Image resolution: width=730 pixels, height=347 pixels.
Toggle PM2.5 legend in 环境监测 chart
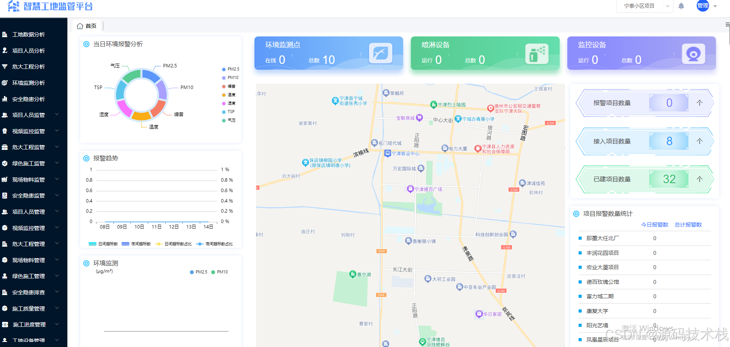(x=199, y=272)
